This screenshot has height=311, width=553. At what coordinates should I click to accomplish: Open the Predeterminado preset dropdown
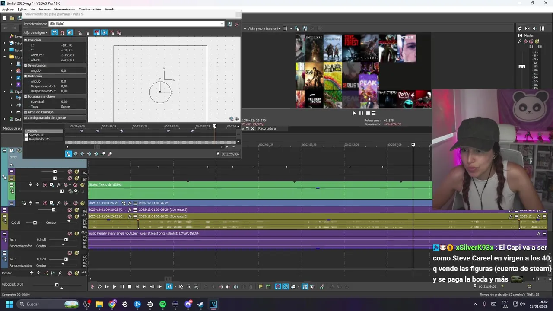(x=222, y=24)
